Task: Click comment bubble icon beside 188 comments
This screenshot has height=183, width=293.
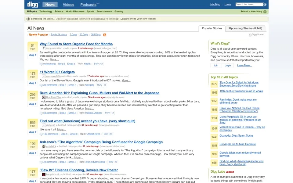Action: pyautogui.click(x=41, y=134)
